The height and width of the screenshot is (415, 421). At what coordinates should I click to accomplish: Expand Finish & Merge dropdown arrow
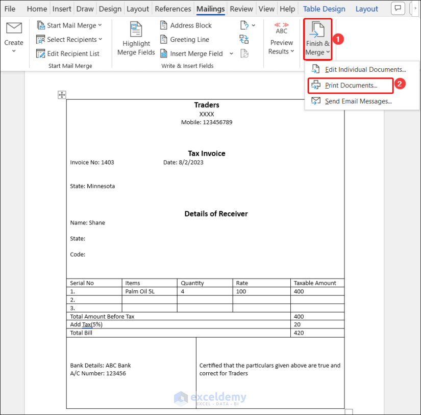[328, 52]
